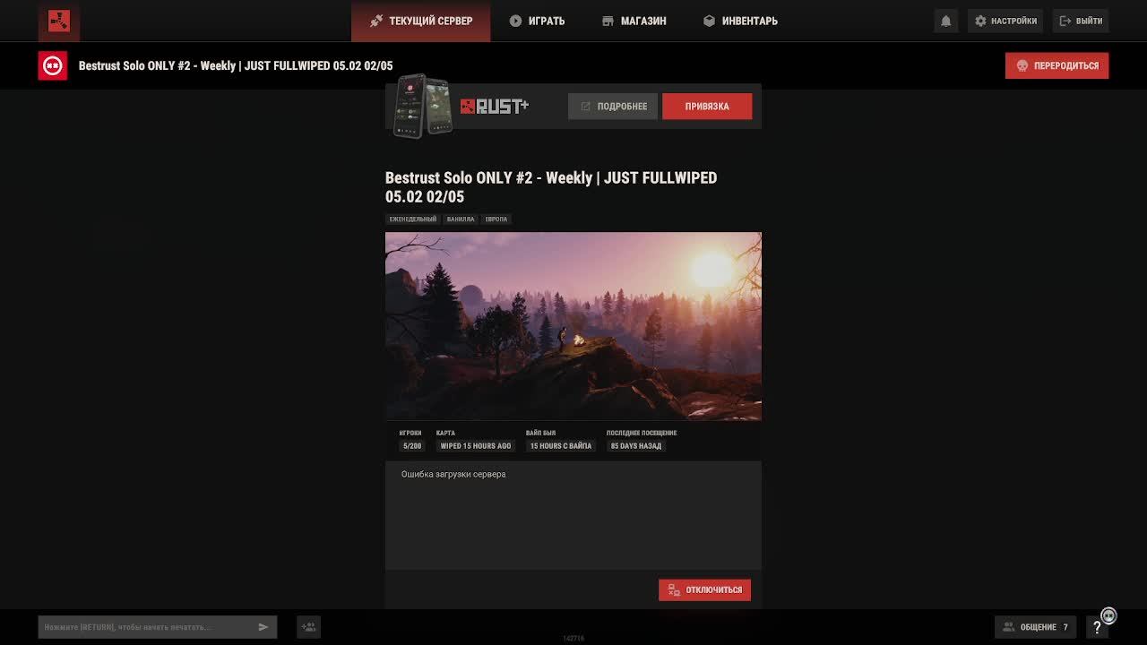
Task: Click the Выйти exit button
Action: [1081, 21]
